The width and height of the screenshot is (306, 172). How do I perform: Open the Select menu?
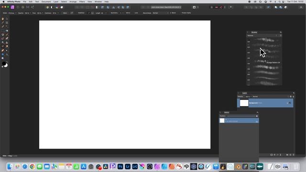[x=64, y=1]
